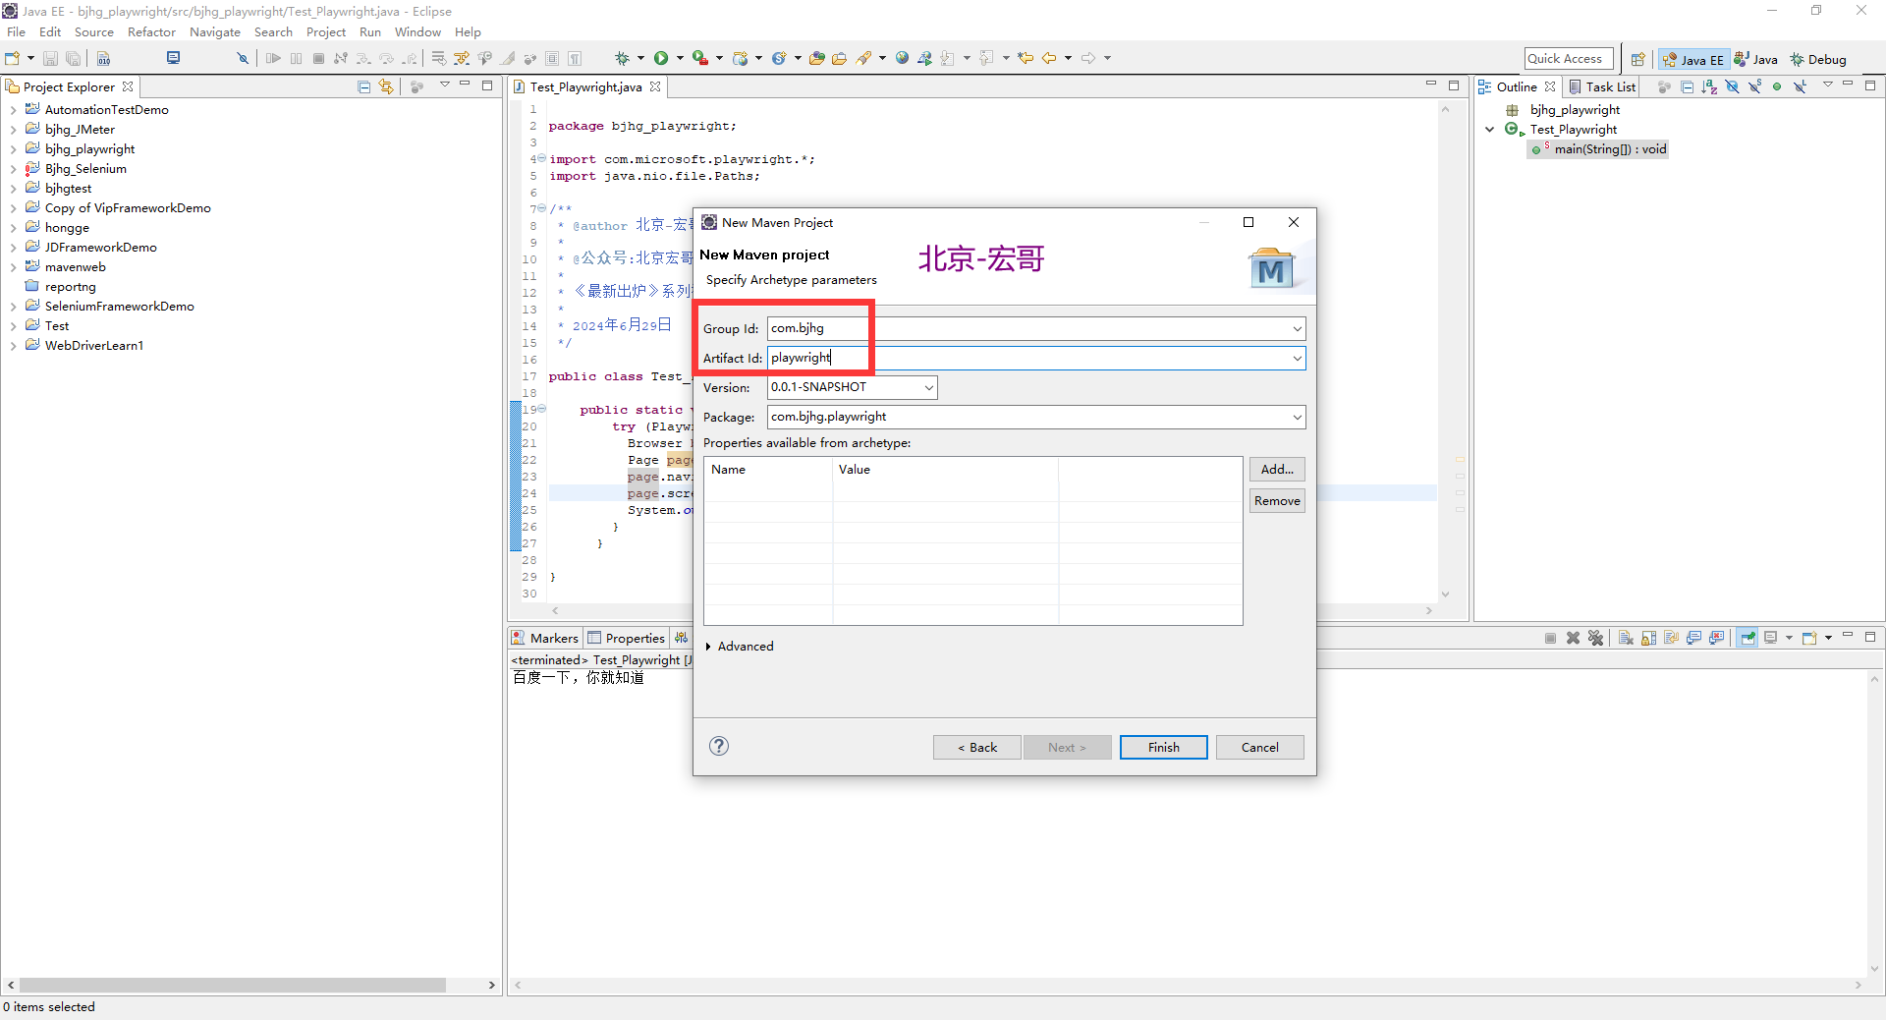Click the green Run button in toolbar
This screenshot has height=1020, width=1886.
coord(661,58)
